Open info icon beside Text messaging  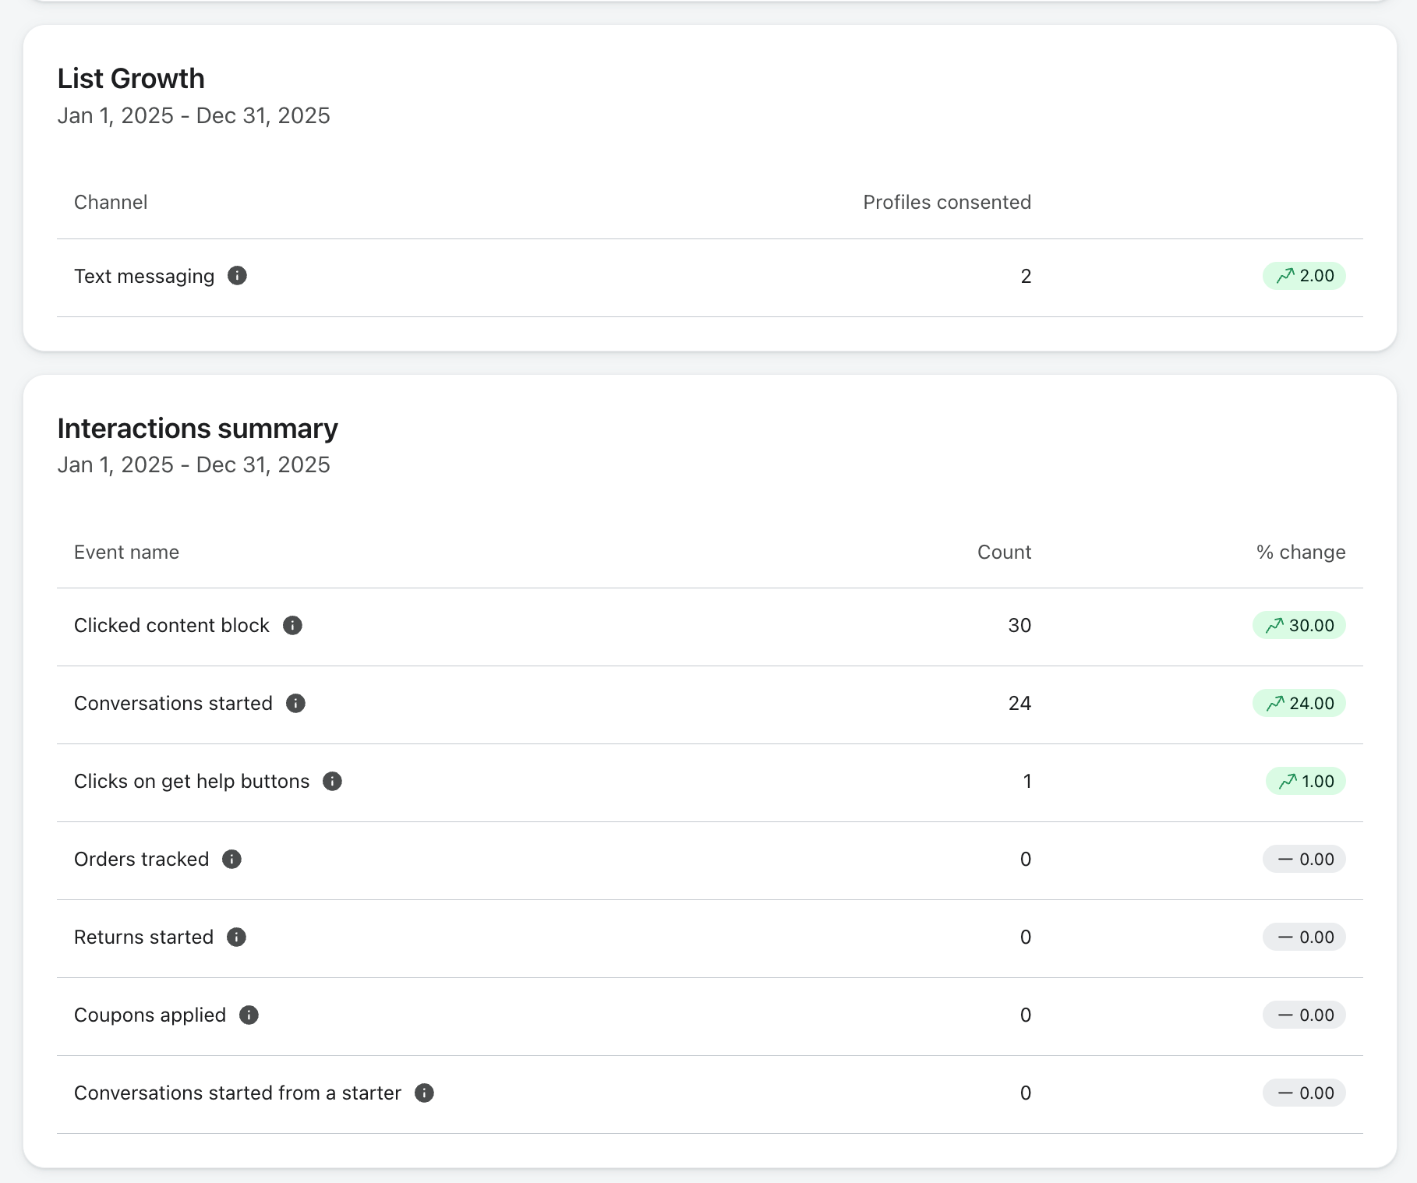[237, 276]
